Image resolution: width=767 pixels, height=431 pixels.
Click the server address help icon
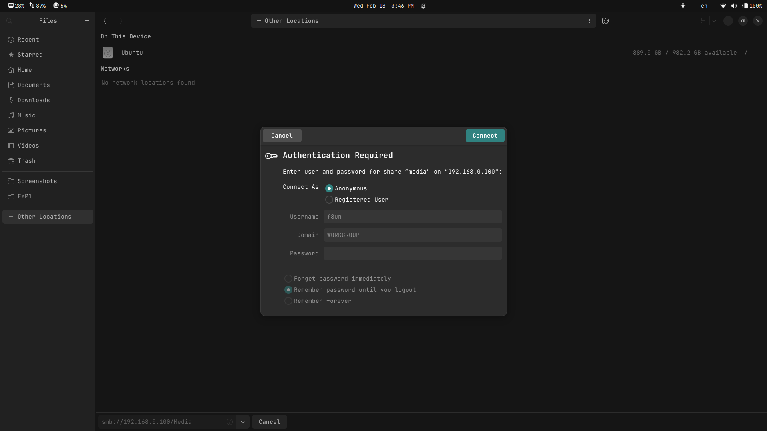(x=230, y=422)
